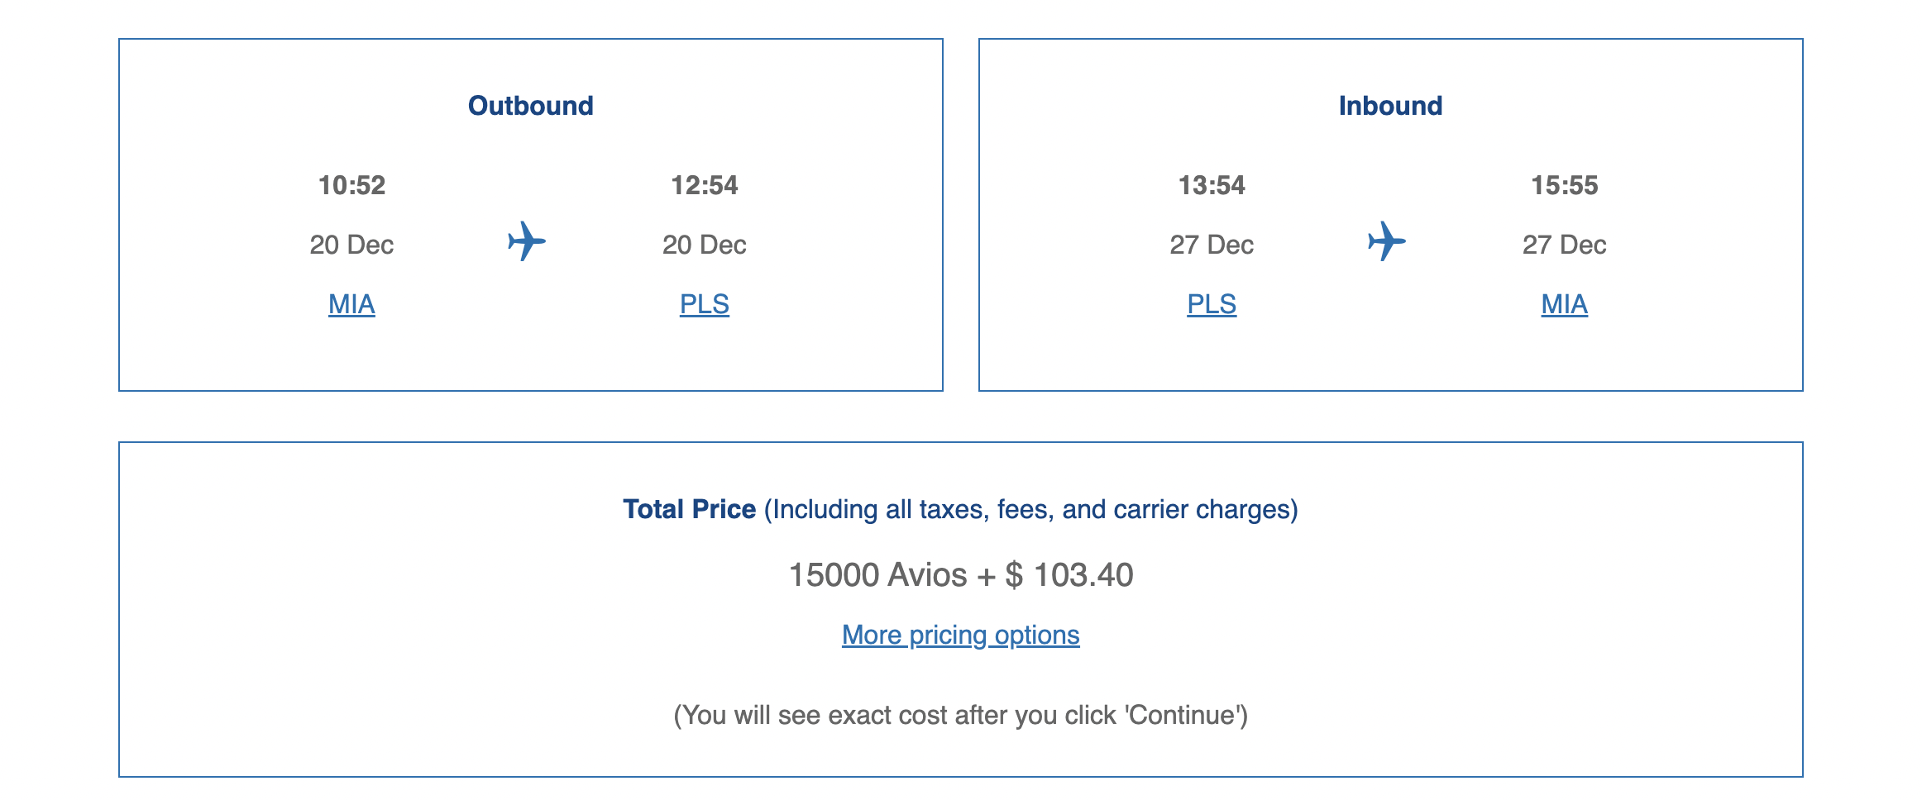Open More pricing options

tap(959, 635)
